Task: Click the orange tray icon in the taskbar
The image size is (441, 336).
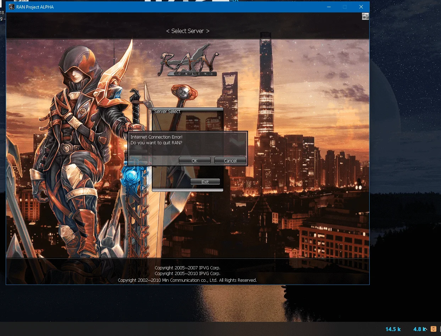Action: 434,329
